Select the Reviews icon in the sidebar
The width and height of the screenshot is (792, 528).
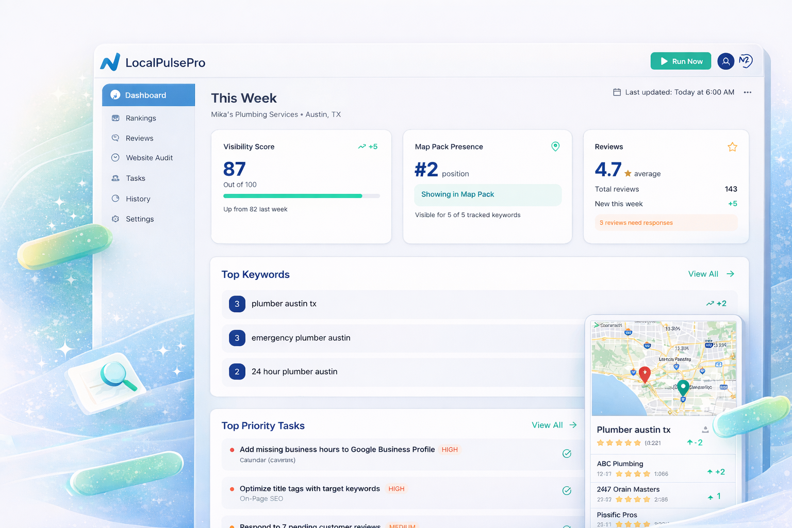(x=115, y=138)
